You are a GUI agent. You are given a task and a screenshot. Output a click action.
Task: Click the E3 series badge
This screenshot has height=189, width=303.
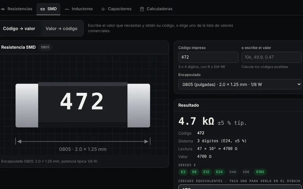(x=183, y=172)
